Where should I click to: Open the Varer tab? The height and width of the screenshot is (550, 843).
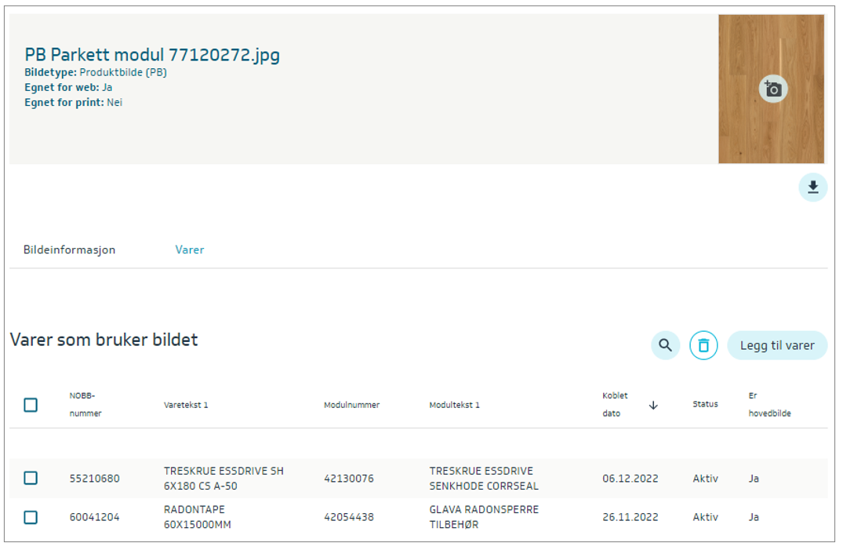[190, 250]
